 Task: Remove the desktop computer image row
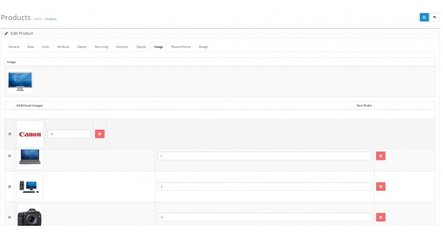point(381,186)
